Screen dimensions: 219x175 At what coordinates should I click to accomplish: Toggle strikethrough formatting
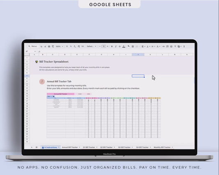click(x=120, y=46)
